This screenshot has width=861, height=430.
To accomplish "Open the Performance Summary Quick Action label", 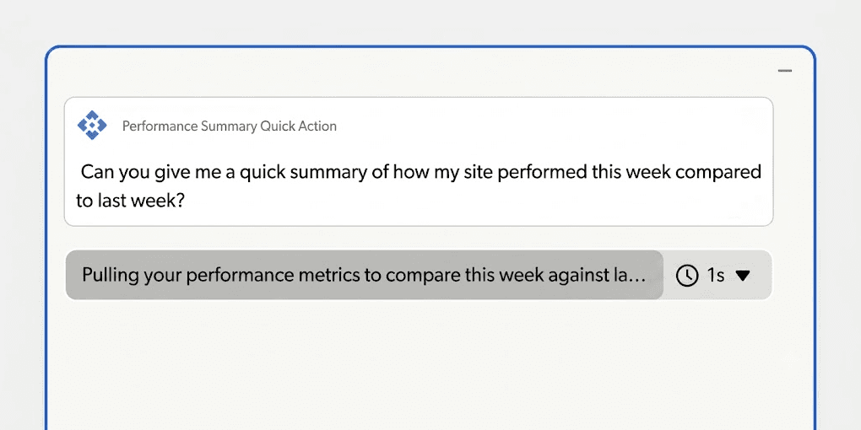I will click(x=229, y=126).
